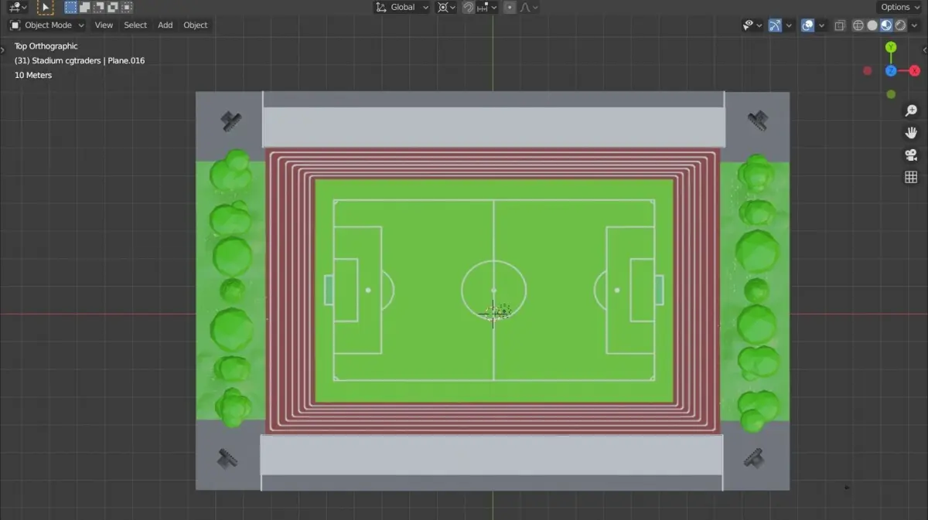Switch orthographic/perspective grid icon
The height and width of the screenshot is (520, 928).
click(x=911, y=178)
